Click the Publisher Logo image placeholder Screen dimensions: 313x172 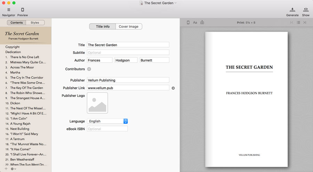pyautogui.click(x=97, y=103)
